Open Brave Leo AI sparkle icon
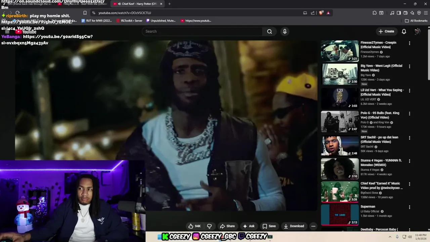This screenshot has height=242, width=430. 412,13
